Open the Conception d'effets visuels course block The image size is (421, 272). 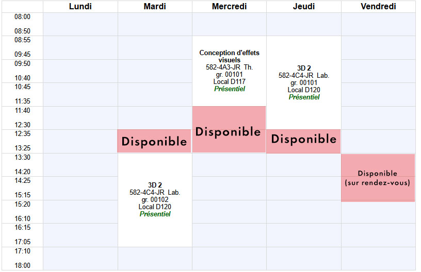tap(229, 71)
